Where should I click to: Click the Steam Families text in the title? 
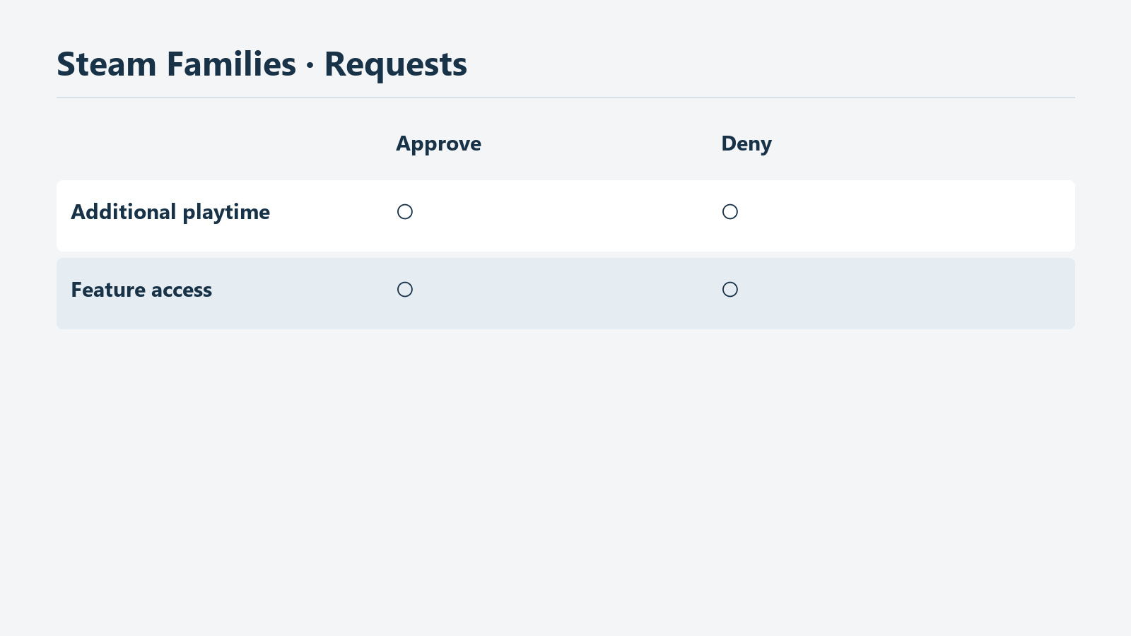pyautogui.click(x=176, y=64)
